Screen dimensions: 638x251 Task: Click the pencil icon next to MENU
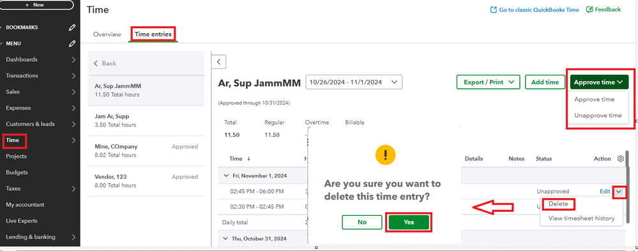pyautogui.click(x=72, y=43)
